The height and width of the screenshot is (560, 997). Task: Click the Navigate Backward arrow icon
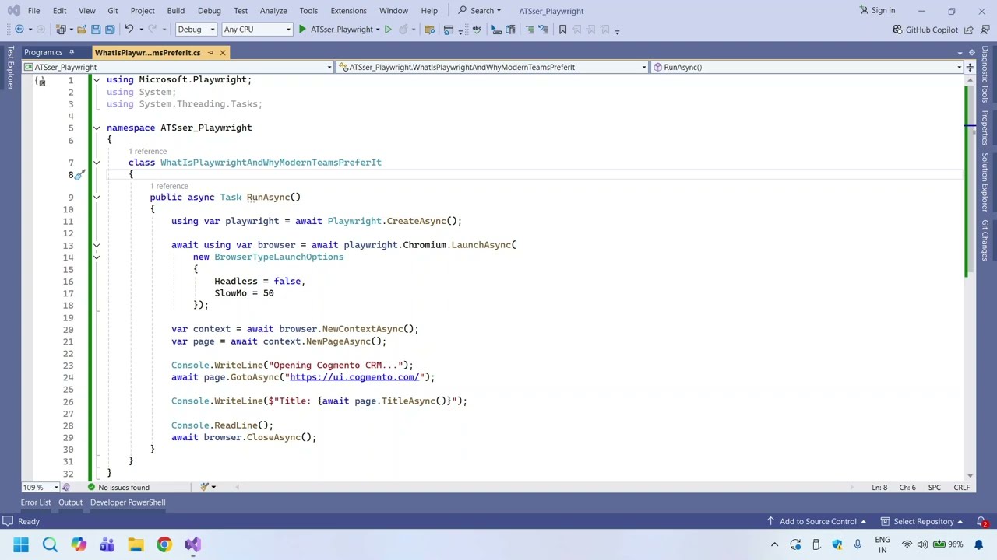click(19, 30)
